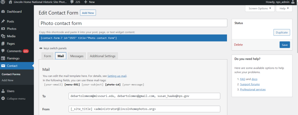Image resolution: width=298 pixels, height=115 pixels.
Task: Open the Additional Settings tab
Action: click(x=103, y=56)
